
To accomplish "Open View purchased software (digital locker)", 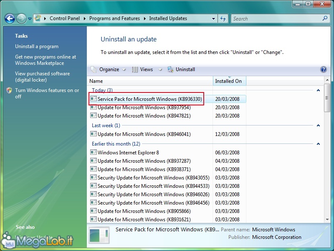I will tap(43, 77).
